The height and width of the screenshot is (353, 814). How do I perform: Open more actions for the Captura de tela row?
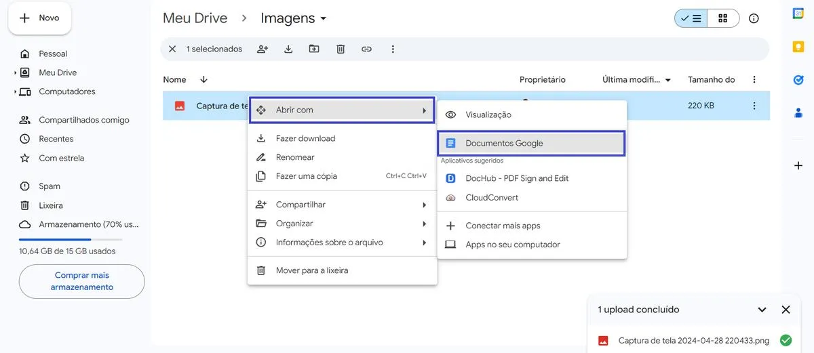point(754,106)
